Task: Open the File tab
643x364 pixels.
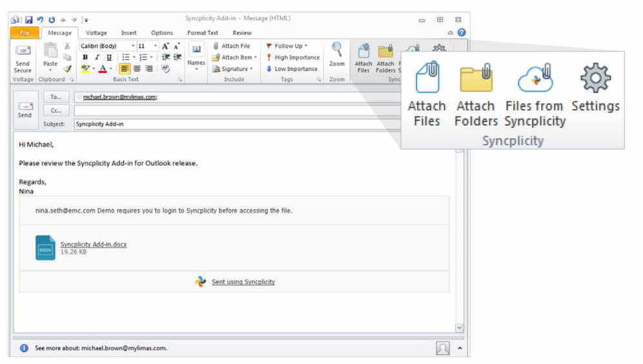Action: coord(25,33)
